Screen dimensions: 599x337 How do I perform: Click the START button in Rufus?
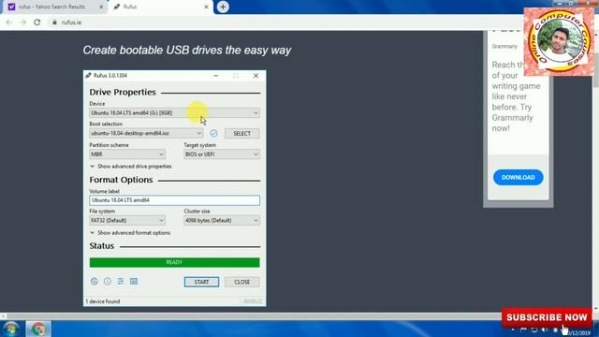click(x=201, y=282)
